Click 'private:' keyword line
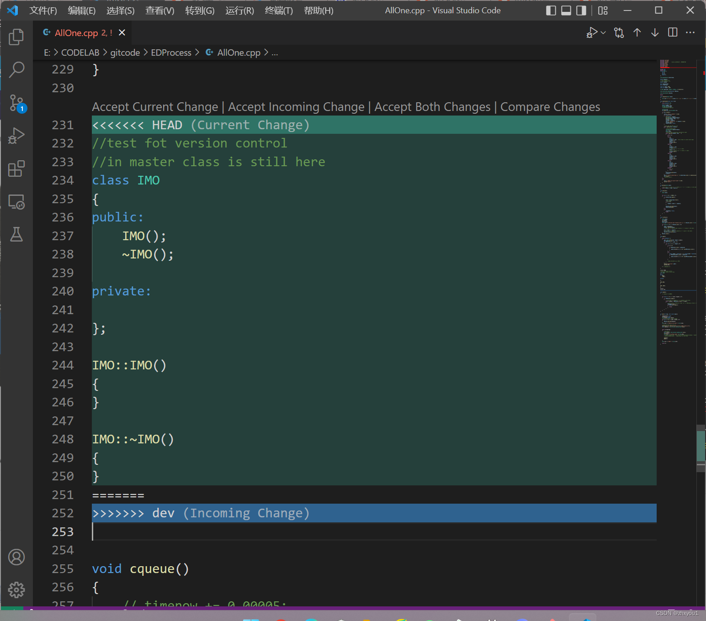The image size is (706, 621). 122,291
